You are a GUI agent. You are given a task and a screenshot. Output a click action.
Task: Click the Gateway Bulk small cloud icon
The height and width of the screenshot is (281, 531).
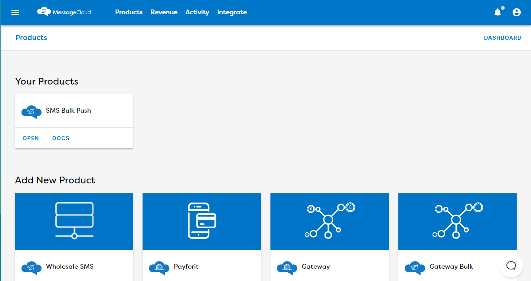click(x=415, y=268)
